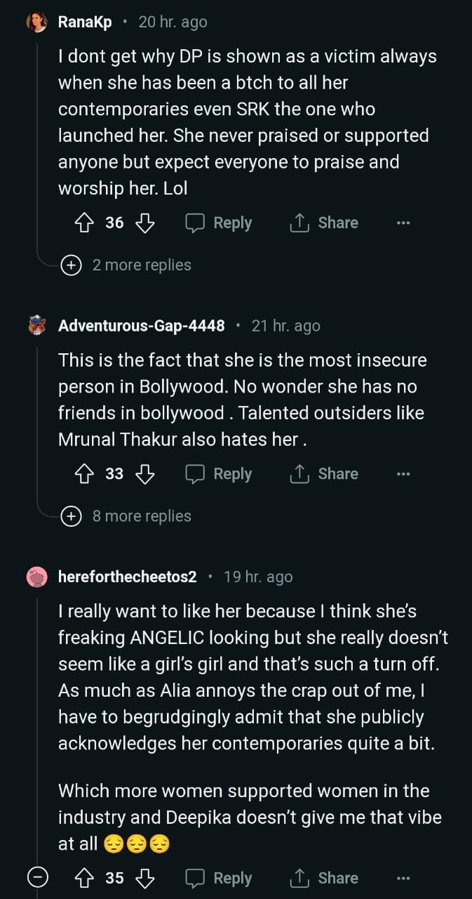Visit herefortheche​etos2 username link
The width and height of the screenshot is (472, 899).
128,577
